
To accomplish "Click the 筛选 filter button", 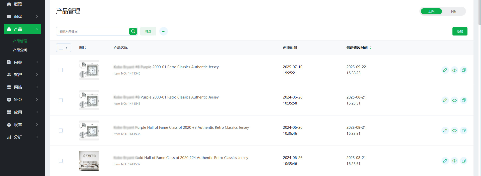I will tap(148, 31).
